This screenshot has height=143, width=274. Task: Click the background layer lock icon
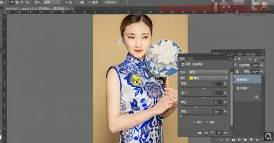[x=257, y=97]
